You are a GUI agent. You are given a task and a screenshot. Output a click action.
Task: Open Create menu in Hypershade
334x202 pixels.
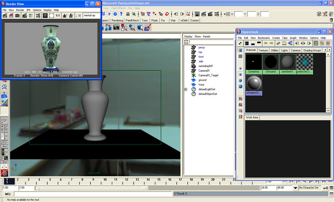(276, 38)
